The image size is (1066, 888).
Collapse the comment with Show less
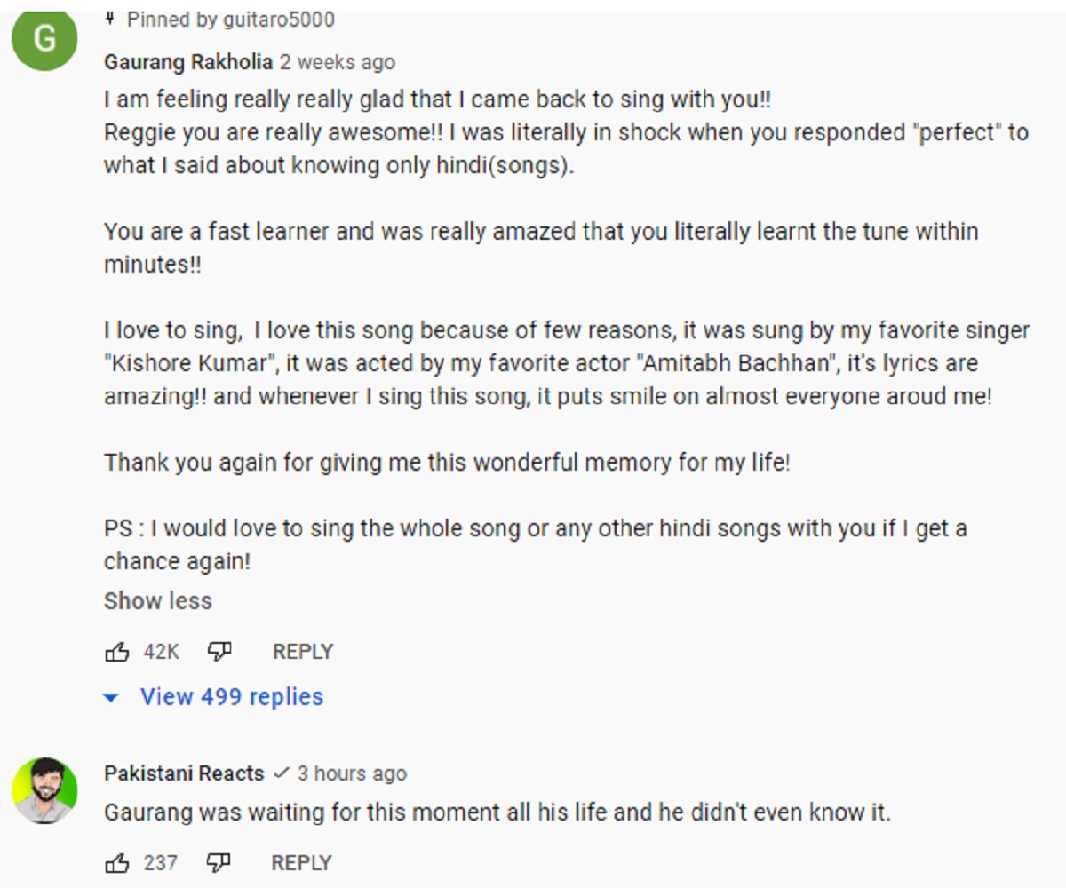pyautogui.click(x=158, y=601)
